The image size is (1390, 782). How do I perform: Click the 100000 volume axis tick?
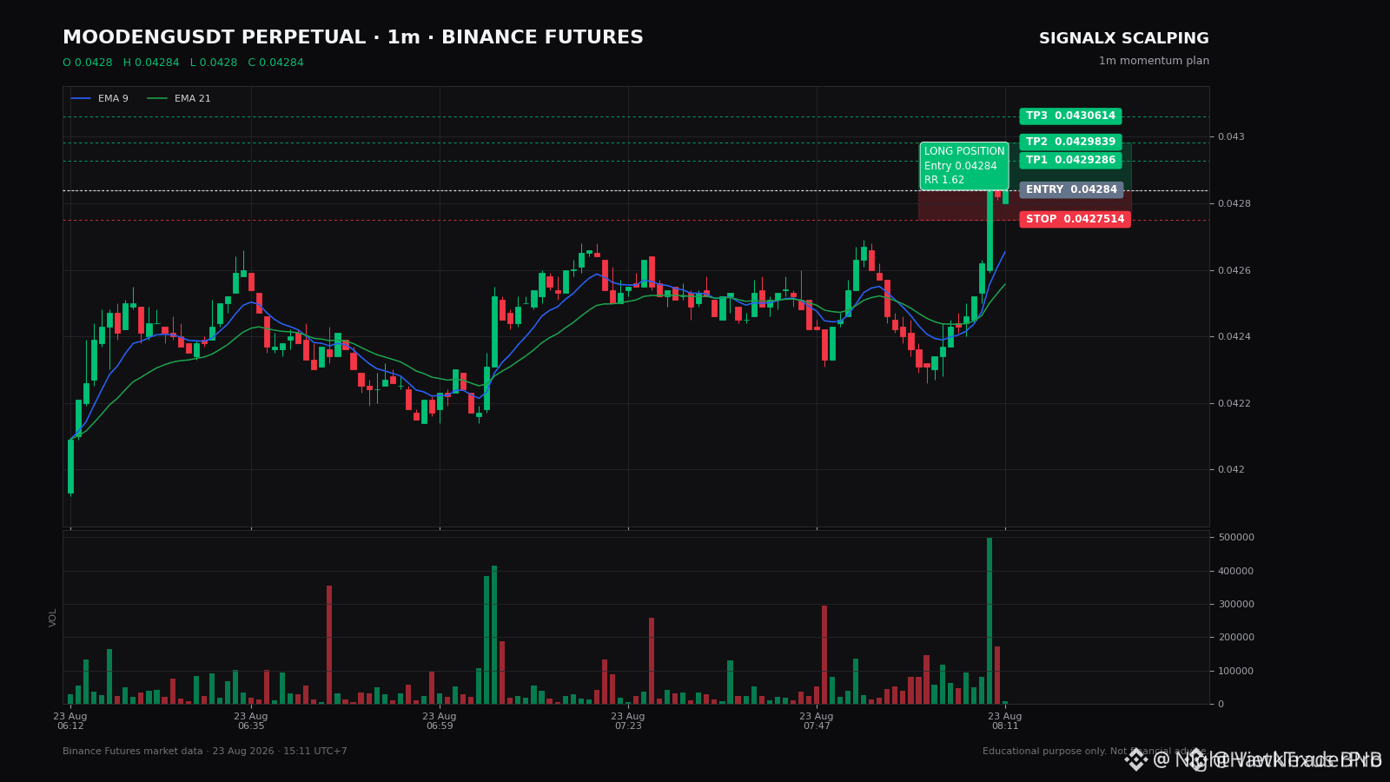1236,672
